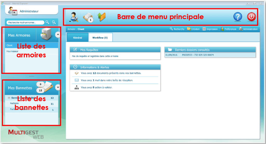
Task: Select the Fournisseur armoire in list
Action: (x=12, y=51)
